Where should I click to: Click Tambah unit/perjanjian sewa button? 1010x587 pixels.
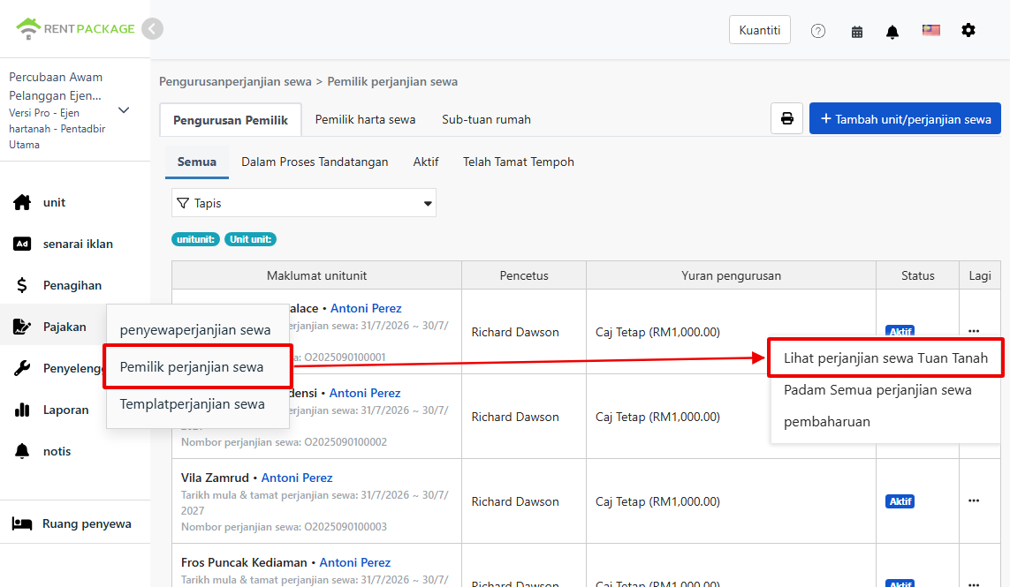905,119
